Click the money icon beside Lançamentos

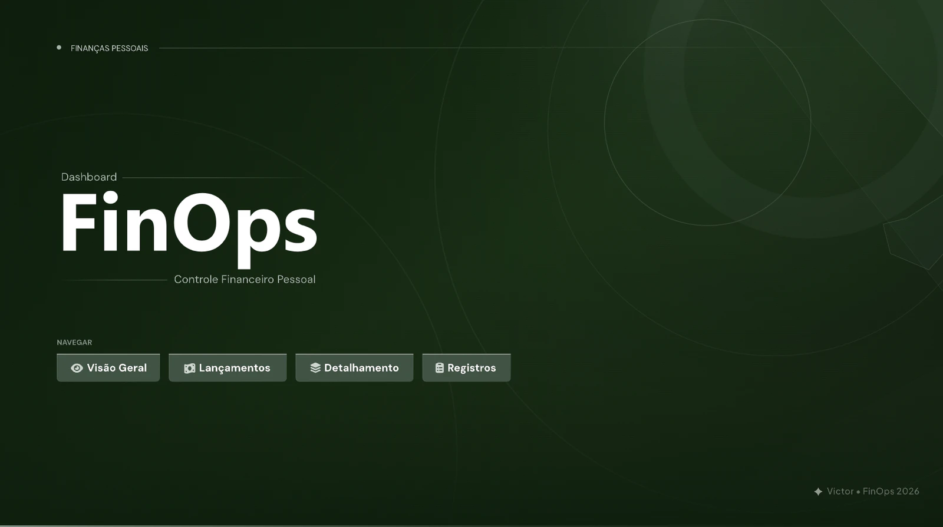click(x=189, y=368)
